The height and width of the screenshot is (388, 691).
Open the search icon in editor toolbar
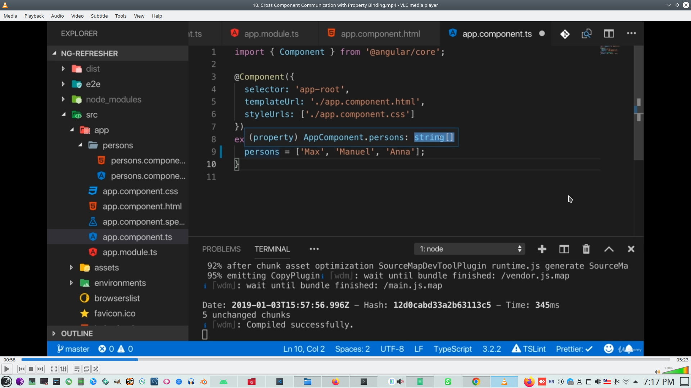(x=586, y=33)
